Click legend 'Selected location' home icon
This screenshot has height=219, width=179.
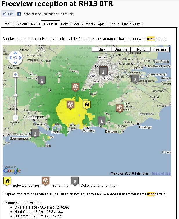pyautogui.click(x=7, y=181)
